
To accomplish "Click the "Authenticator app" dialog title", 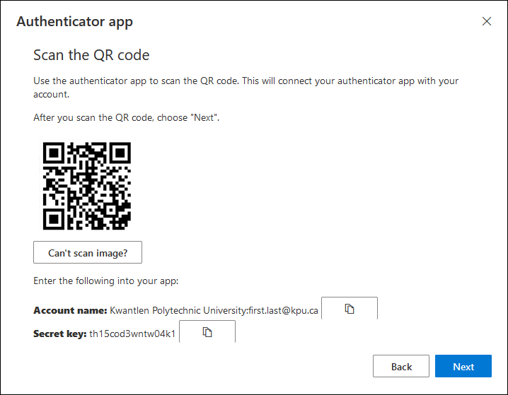I will [74, 21].
